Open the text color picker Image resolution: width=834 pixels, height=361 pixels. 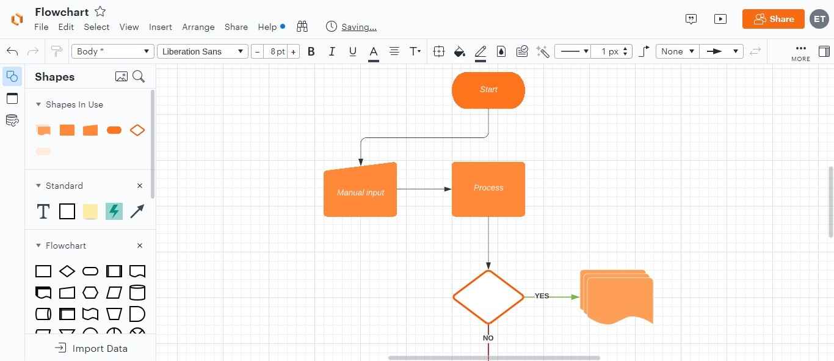(x=374, y=53)
